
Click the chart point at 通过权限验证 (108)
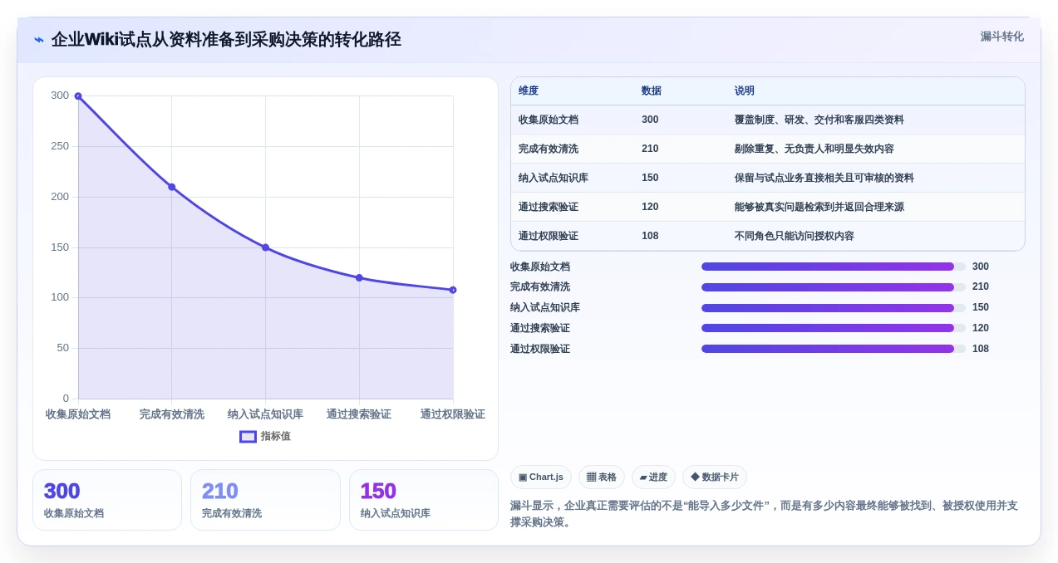point(453,290)
